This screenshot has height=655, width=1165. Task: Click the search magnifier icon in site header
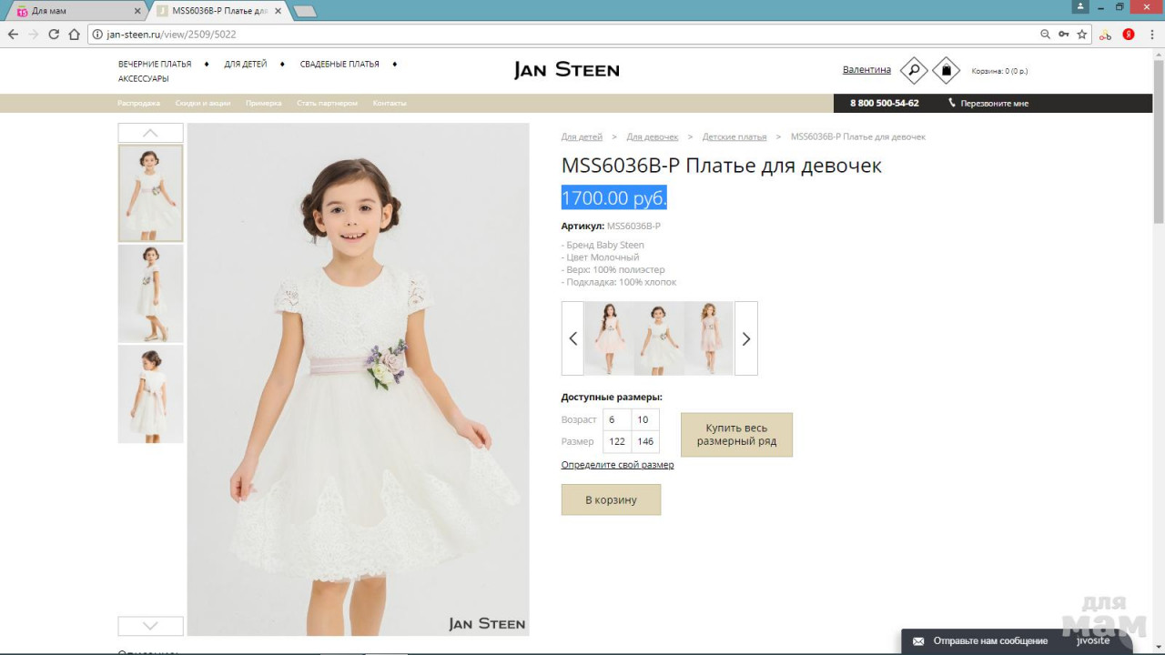(x=914, y=70)
